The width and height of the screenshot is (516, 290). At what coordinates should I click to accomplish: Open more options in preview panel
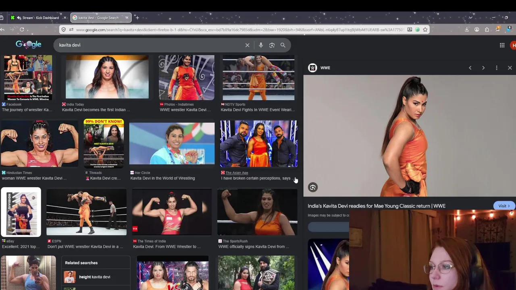(x=497, y=68)
